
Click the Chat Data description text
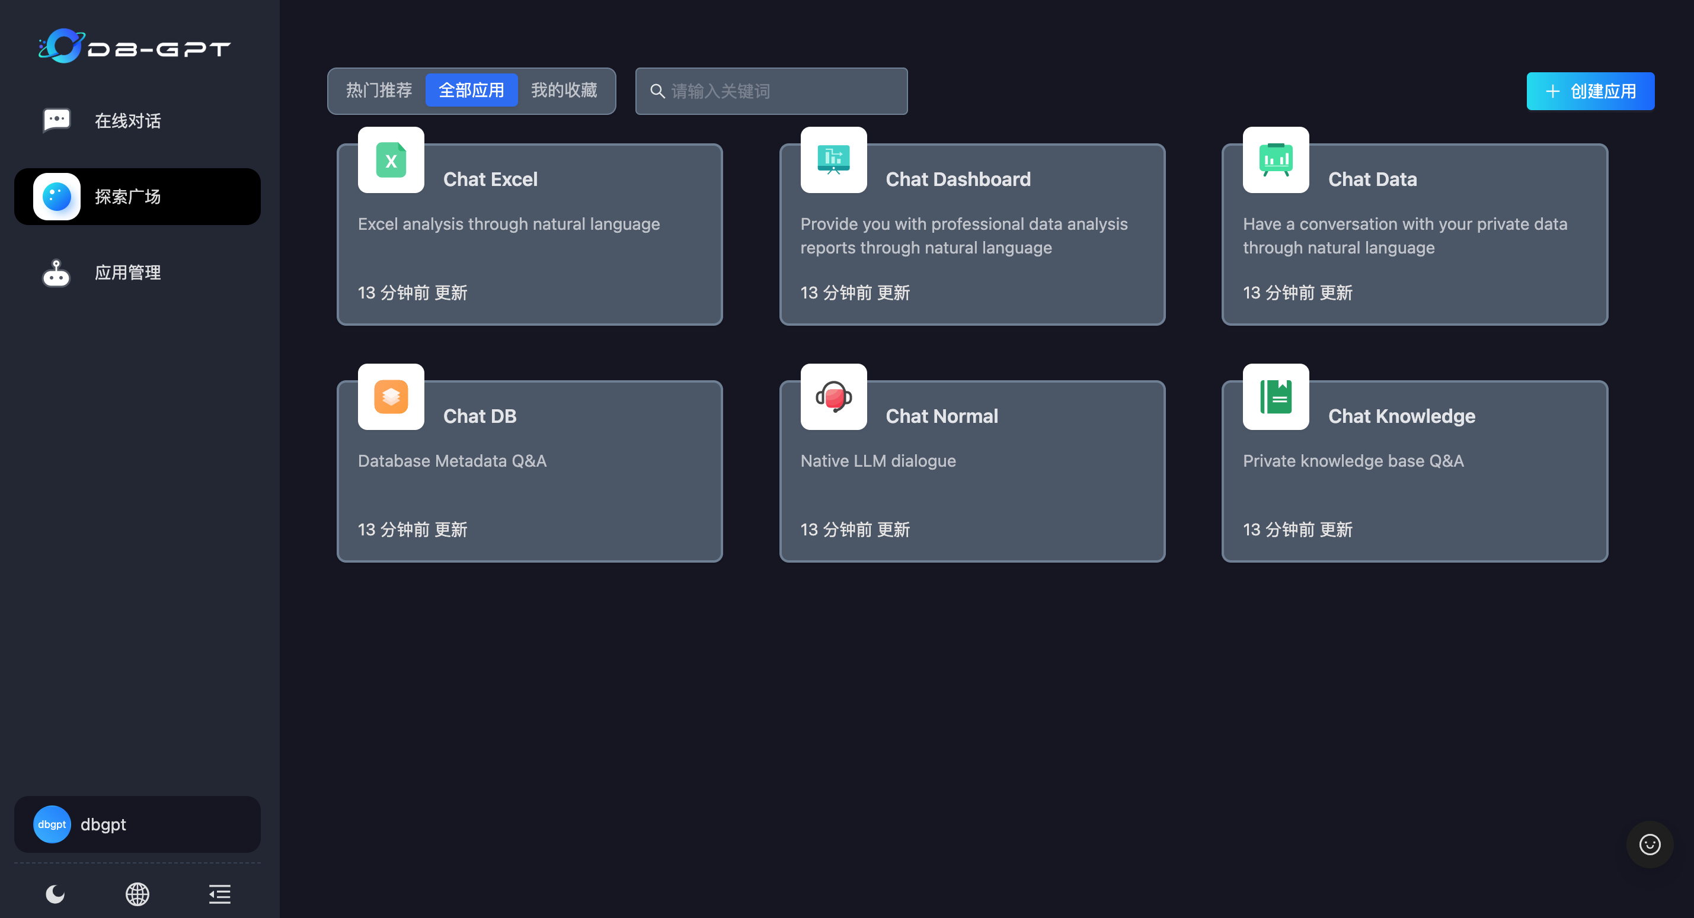(x=1405, y=236)
